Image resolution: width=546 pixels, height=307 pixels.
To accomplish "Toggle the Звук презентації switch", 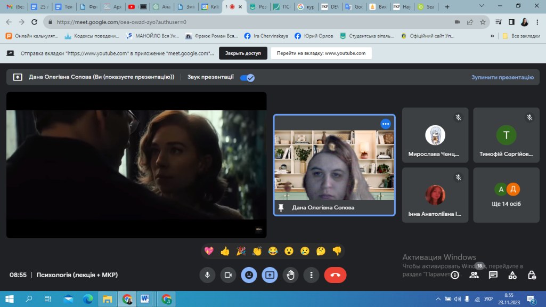I will (247, 77).
